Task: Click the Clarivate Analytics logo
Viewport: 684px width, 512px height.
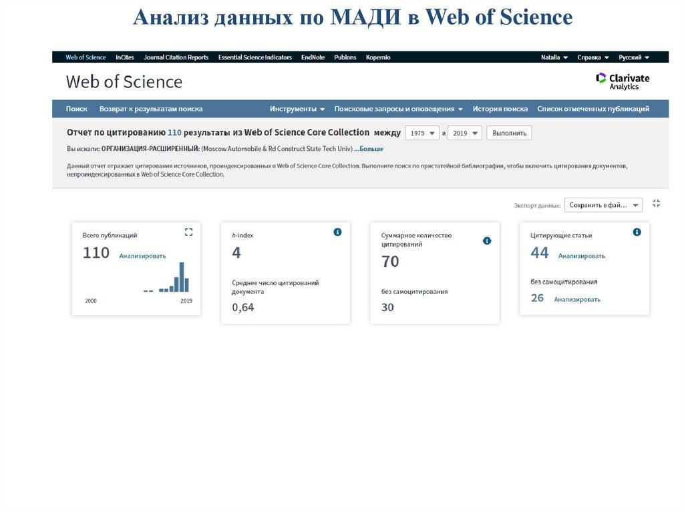Action: pyautogui.click(x=623, y=81)
